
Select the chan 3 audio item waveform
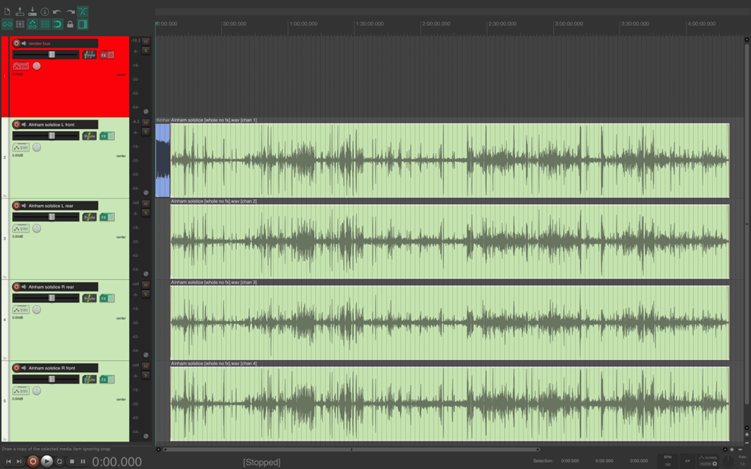449,323
